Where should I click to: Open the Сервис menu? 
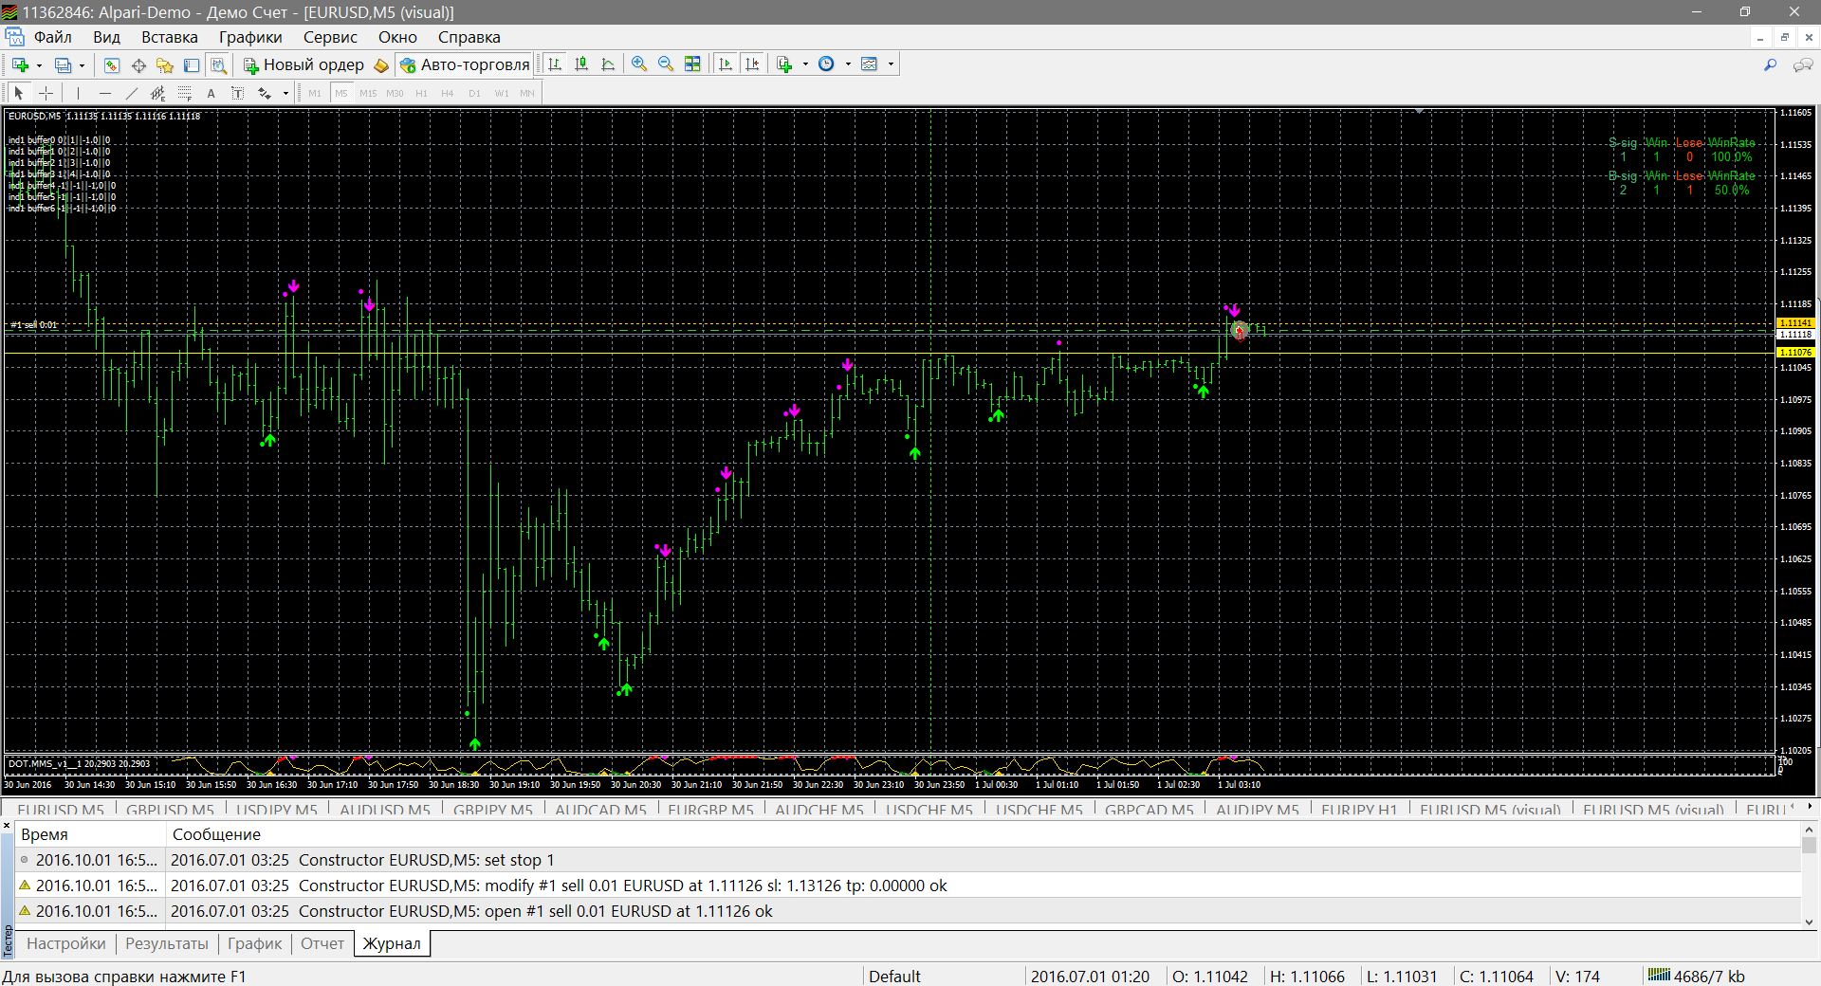330,37
